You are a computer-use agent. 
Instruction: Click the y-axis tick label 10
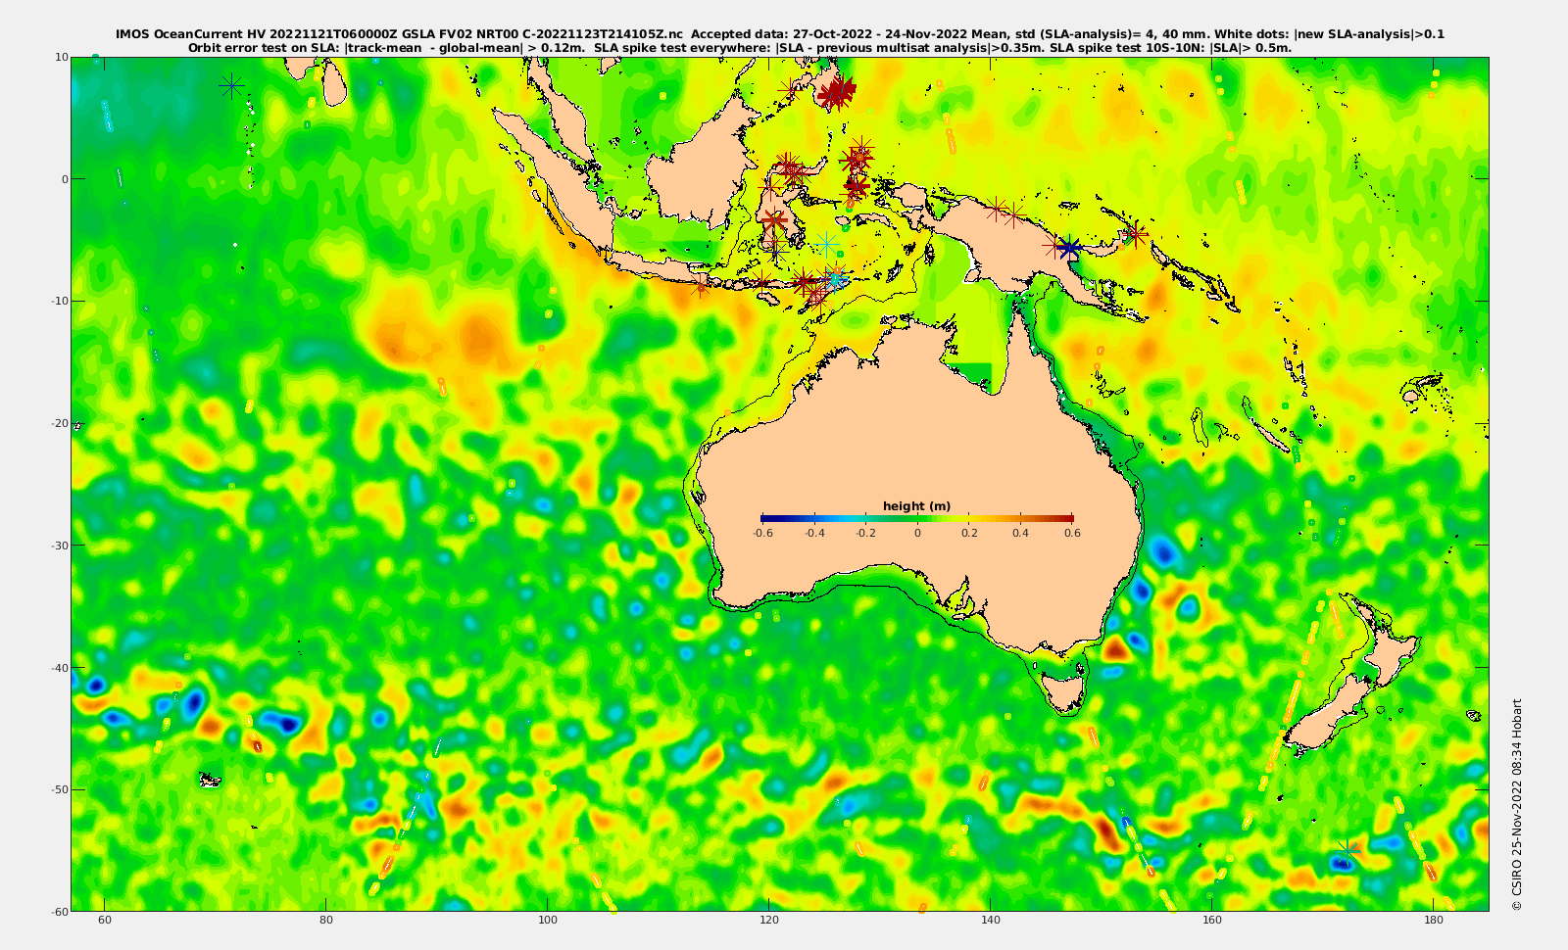pyautogui.click(x=61, y=57)
